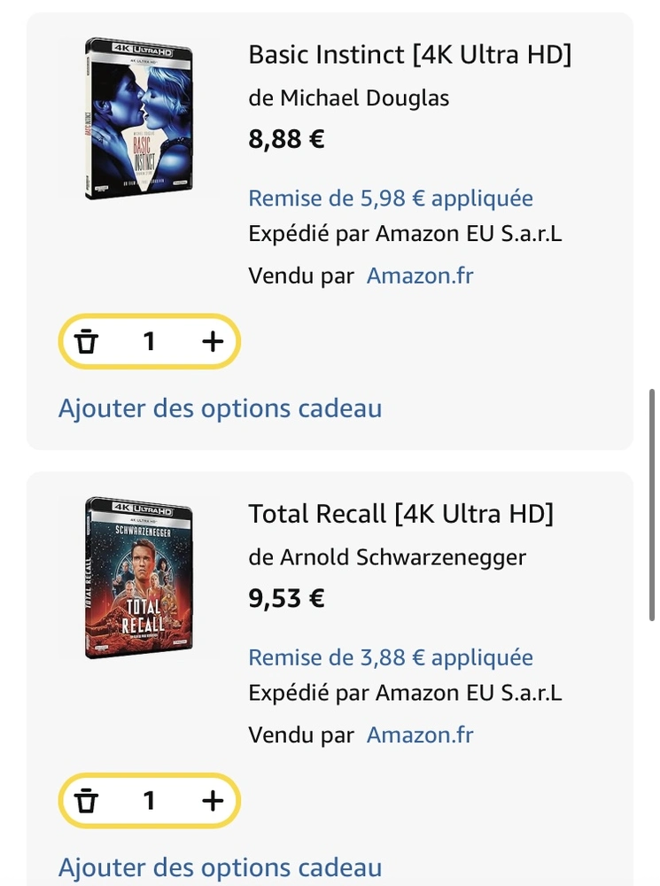Delete Basic Instinct using trash icon
Image resolution: width=660 pixels, height=886 pixels.
point(87,341)
